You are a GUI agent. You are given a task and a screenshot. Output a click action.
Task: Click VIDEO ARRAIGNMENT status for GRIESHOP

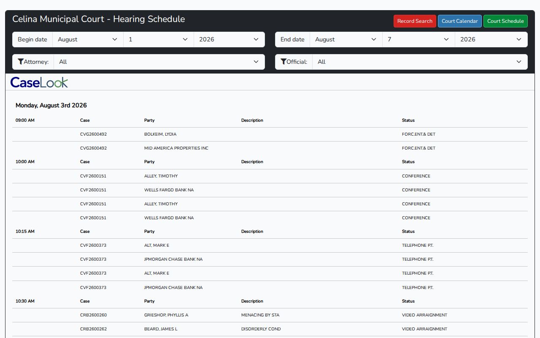pyautogui.click(x=424, y=315)
